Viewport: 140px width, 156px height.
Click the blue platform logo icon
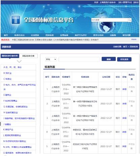[16, 20]
